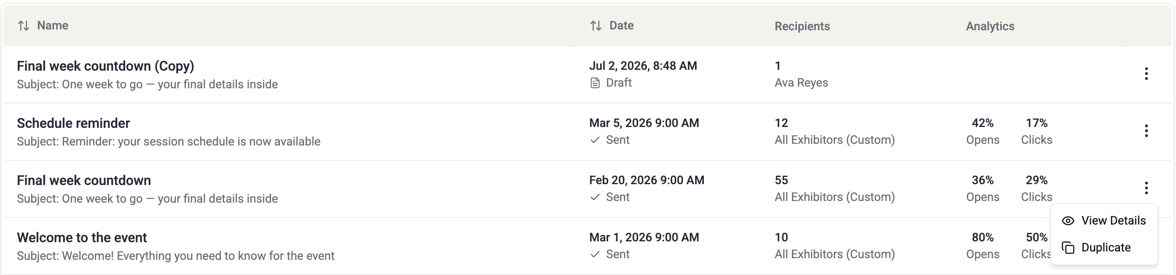The height and width of the screenshot is (275, 1176).
Task: Click the three-dot menu on Final week countdown row
Action: [x=1146, y=188]
